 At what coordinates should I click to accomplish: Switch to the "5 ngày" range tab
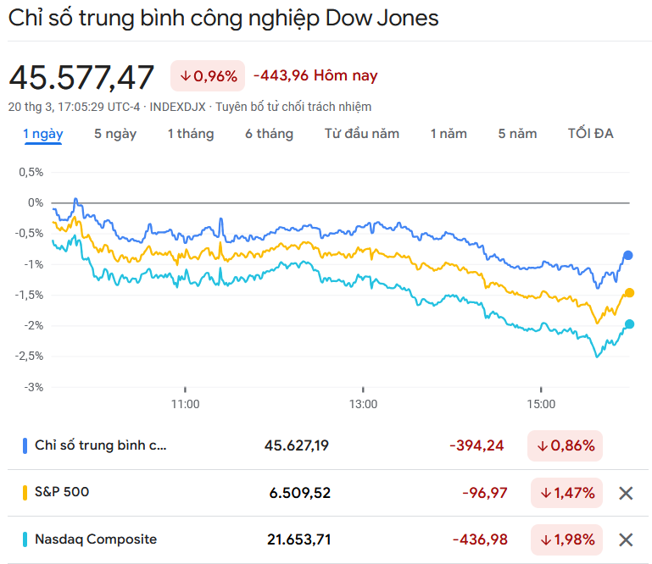pyautogui.click(x=115, y=134)
